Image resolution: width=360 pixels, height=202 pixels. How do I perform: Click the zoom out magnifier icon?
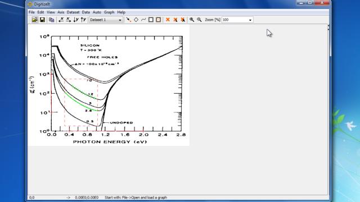[x=199, y=20]
